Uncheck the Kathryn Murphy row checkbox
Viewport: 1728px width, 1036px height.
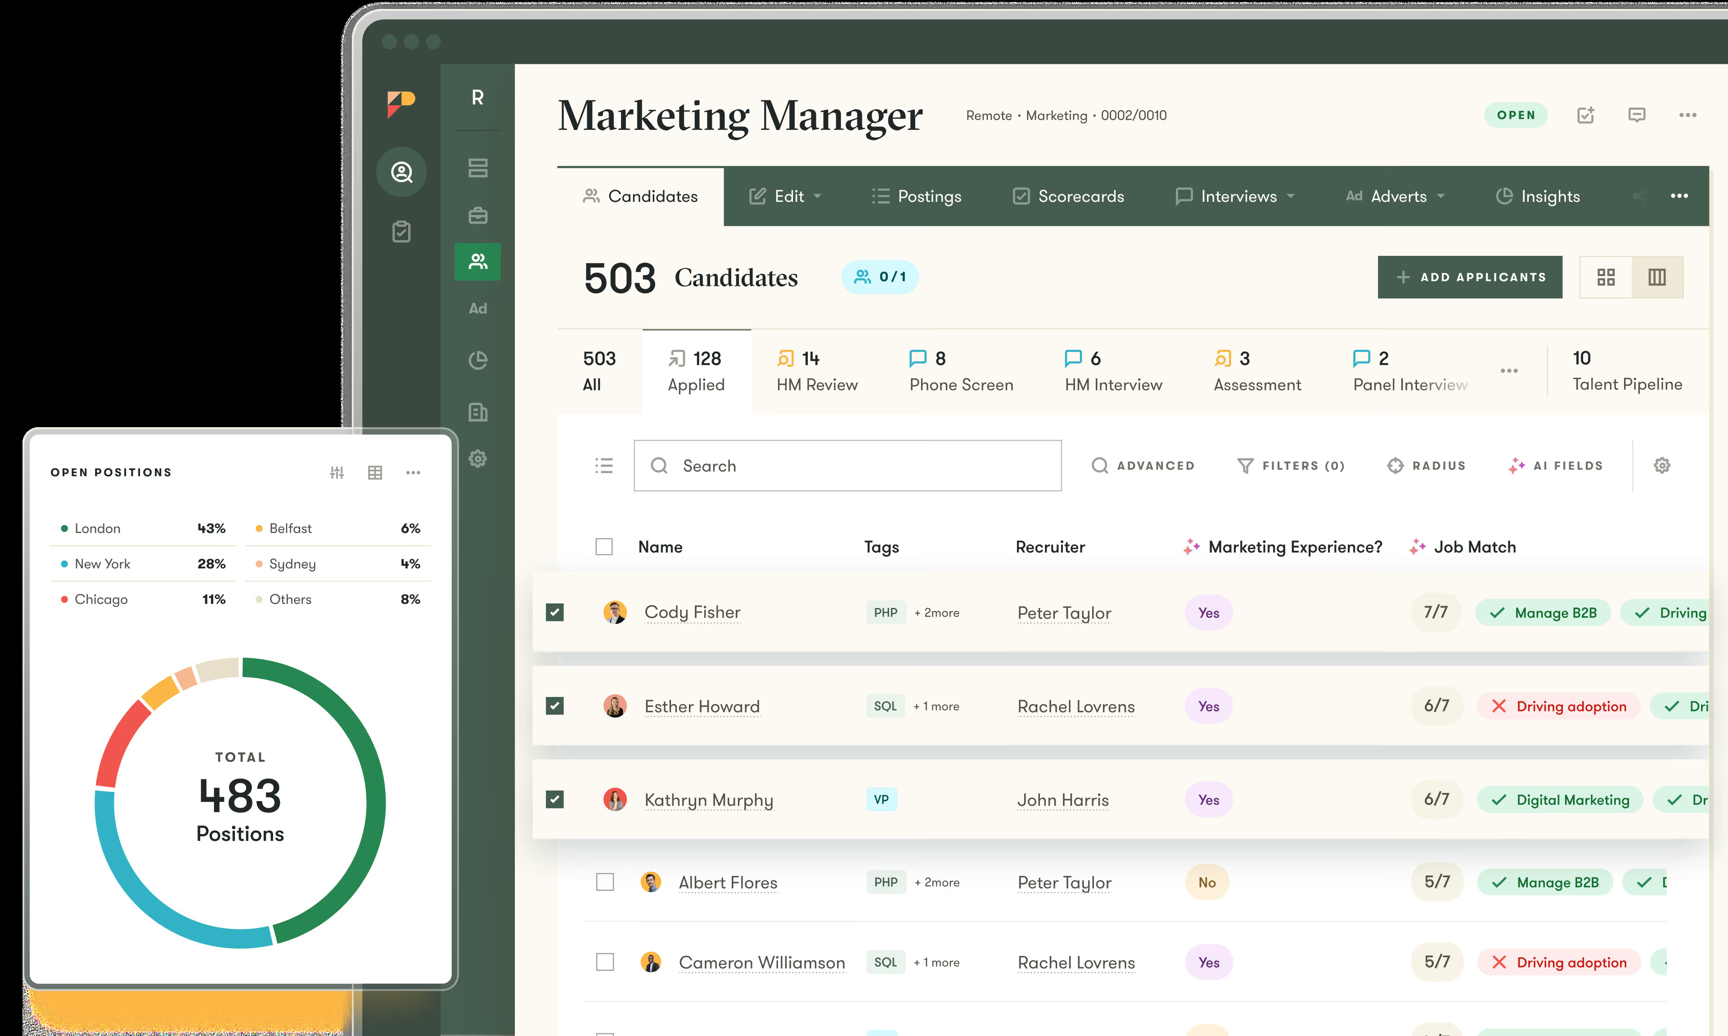(x=554, y=799)
